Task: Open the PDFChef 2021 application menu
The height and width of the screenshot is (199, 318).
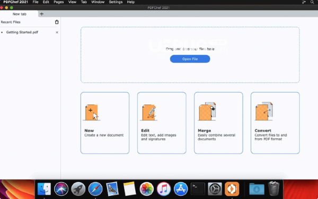Action: pos(15,2)
